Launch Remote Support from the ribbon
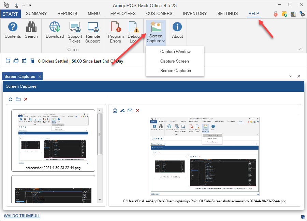Viewport: 307px width, 221px height. [93, 32]
